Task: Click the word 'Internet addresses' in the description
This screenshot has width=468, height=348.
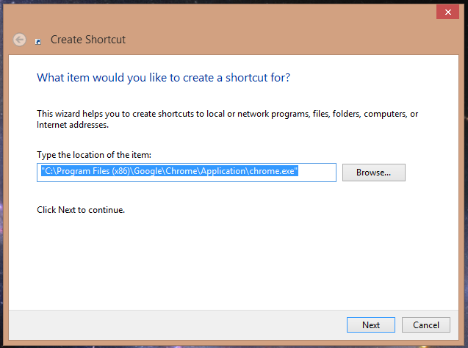Action: coord(72,125)
